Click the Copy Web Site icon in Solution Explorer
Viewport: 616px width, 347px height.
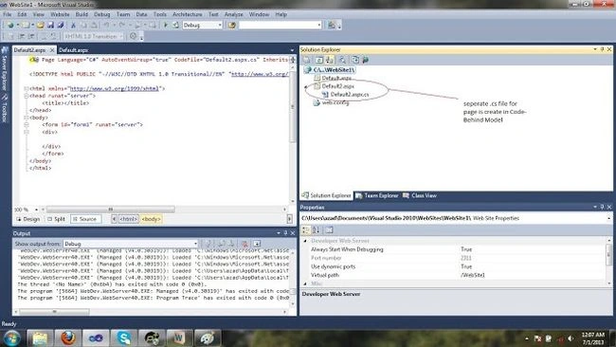coord(355,60)
